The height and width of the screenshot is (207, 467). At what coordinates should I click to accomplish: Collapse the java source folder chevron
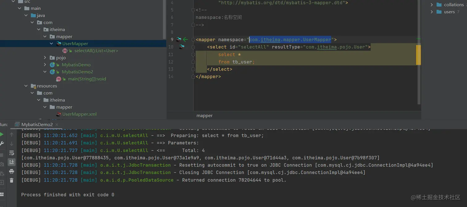pos(26,15)
